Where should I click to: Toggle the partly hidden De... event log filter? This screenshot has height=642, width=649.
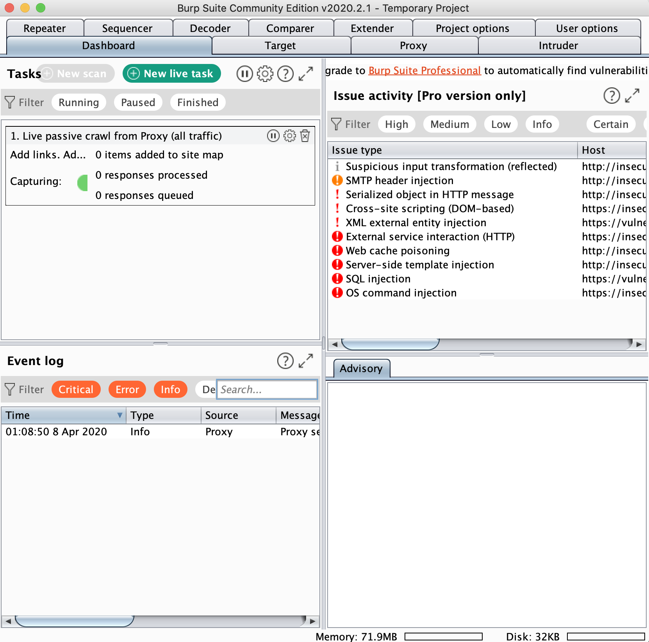click(x=206, y=390)
